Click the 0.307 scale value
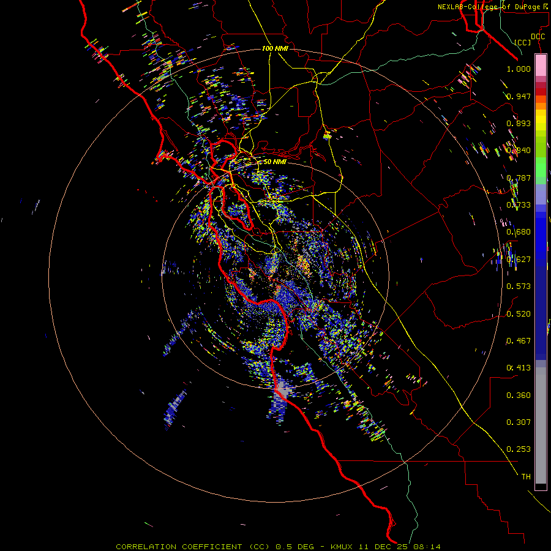Viewport: 551px width, 551px height. click(x=519, y=422)
